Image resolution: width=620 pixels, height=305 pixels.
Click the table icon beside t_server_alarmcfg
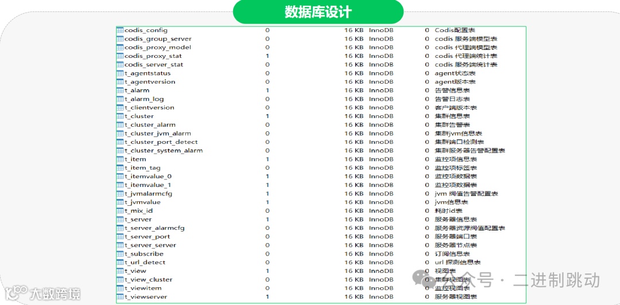point(120,228)
